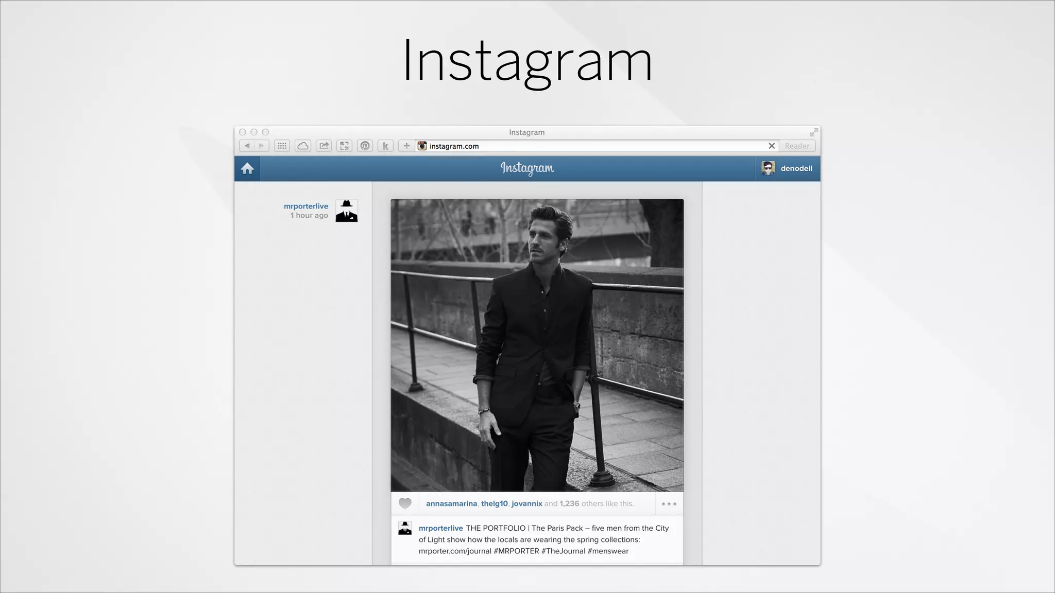Image resolution: width=1055 pixels, height=593 pixels.
Task: Open denodell profile avatar in header
Action: tap(768, 168)
